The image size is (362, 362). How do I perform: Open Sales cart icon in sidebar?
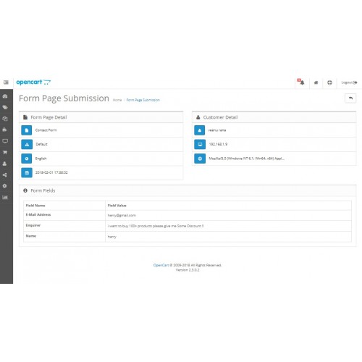[x=5, y=152]
